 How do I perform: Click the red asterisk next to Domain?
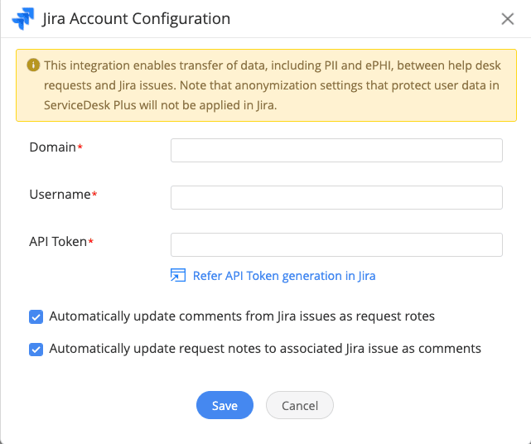(x=80, y=147)
